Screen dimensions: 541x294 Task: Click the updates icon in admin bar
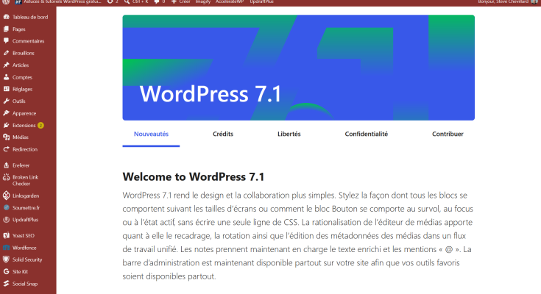click(110, 1)
